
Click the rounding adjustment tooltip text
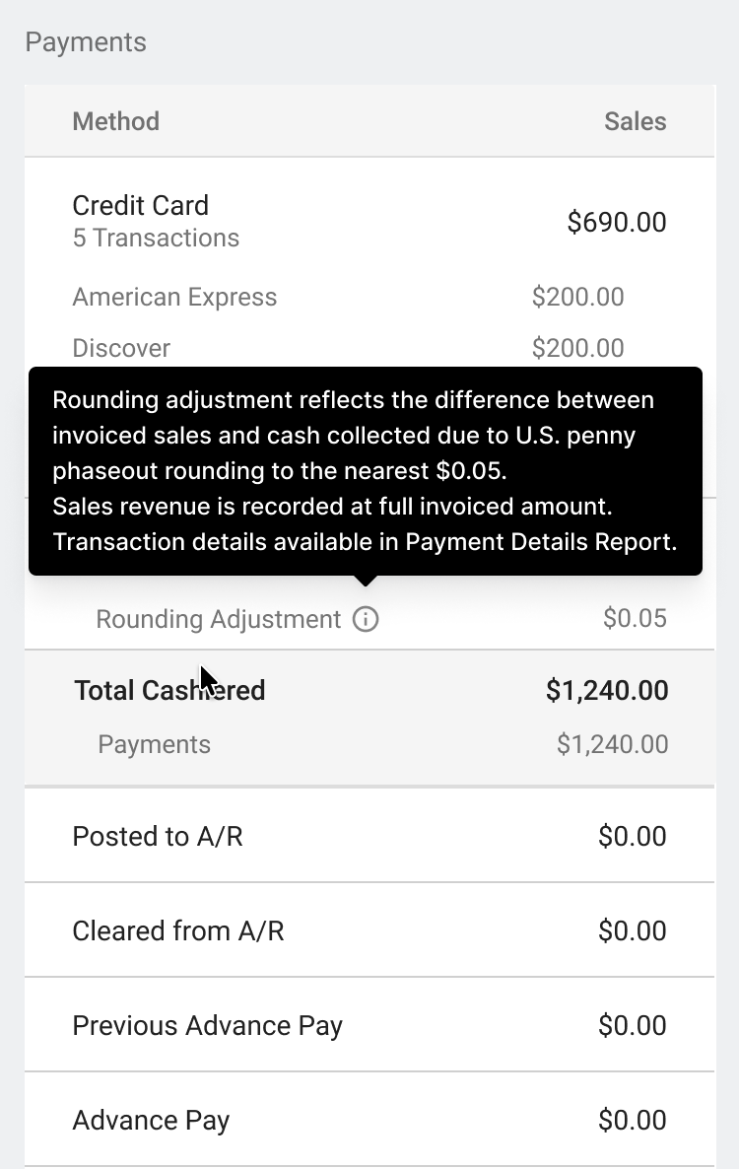tap(365, 471)
